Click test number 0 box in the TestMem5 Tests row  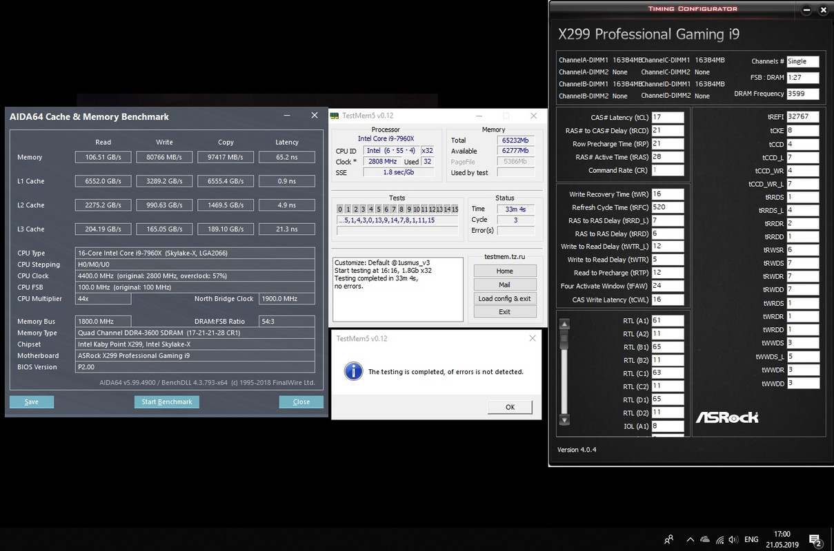pos(340,209)
